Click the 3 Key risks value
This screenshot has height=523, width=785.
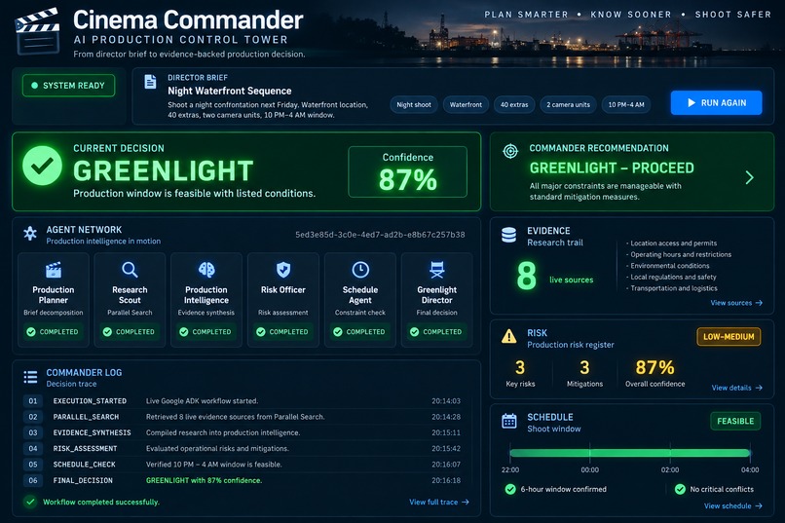click(520, 367)
